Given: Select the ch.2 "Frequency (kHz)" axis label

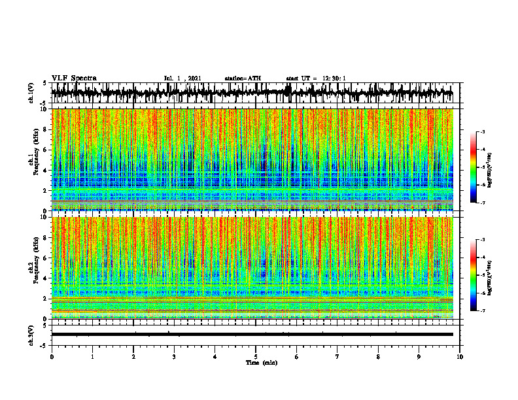Looking at the screenshot, I should pos(36,260).
